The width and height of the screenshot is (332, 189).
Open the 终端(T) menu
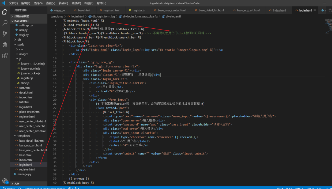[x=89, y=3]
